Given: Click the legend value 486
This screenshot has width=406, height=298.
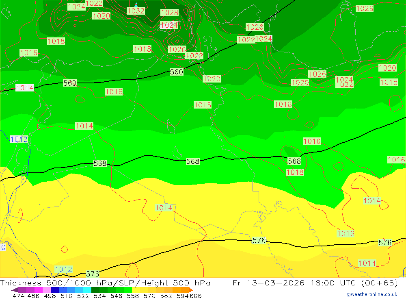Looking at the screenshot, I should 33,296.
